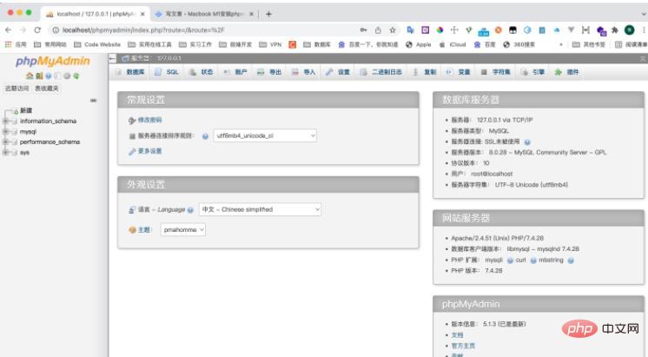
Task: Click the help icon next to Language
Action: click(190, 210)
